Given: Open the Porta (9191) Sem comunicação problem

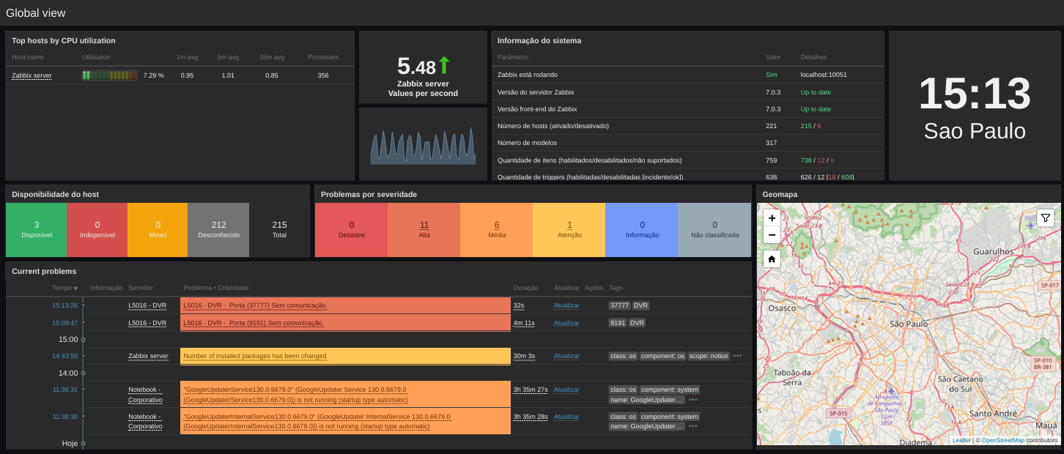Looking at the screenshot, I should click(254, 323).
